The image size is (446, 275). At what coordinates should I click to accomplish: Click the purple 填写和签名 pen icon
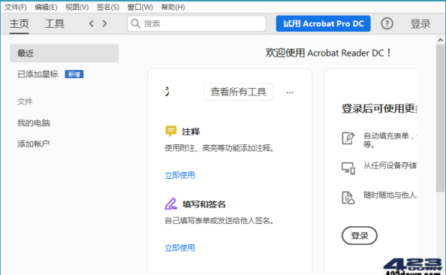pyautogui.click(x=171, y=204)
